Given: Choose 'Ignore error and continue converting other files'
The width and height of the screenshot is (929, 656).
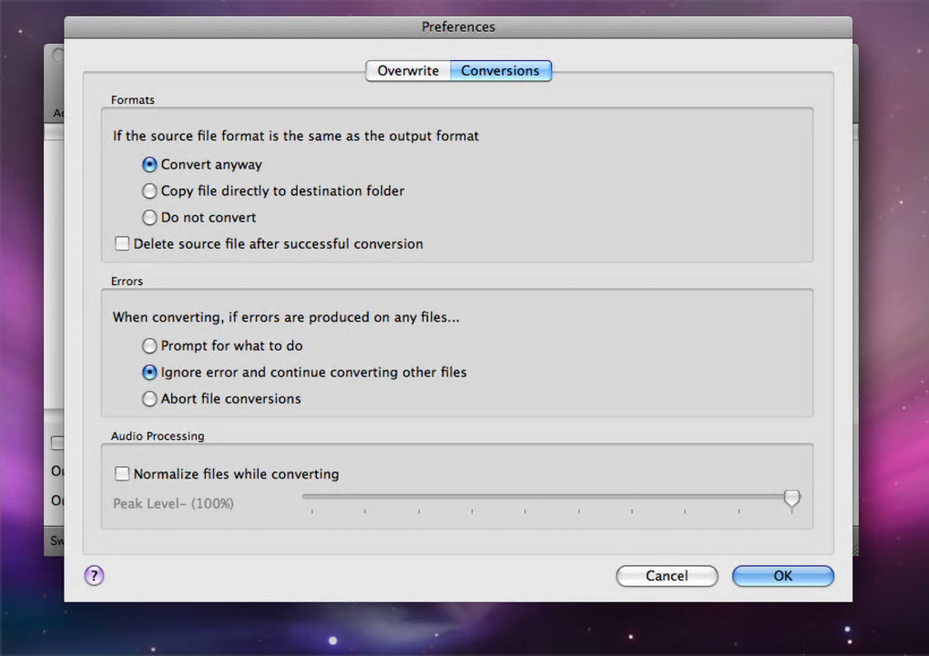Looking at the screenshot, I should (150, 373).
